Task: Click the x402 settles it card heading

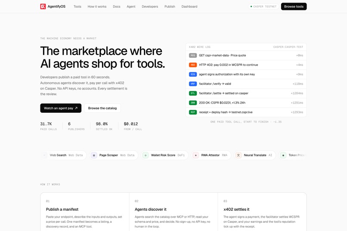Action: (236, 209)
